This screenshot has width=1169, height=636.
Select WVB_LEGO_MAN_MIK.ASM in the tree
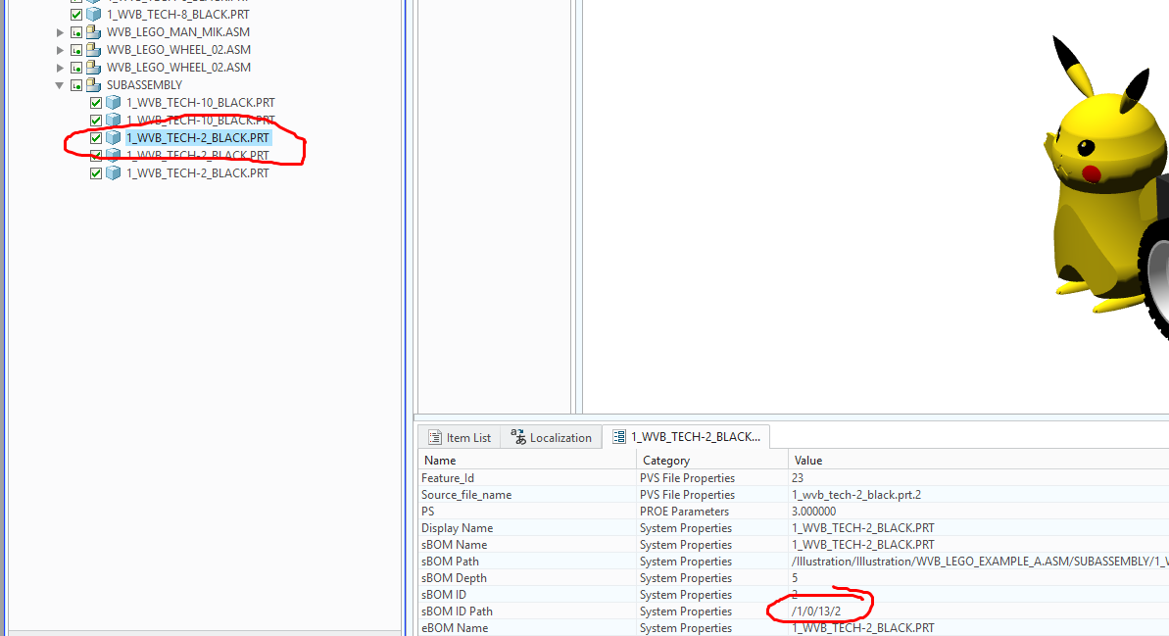tap(177, 32)
